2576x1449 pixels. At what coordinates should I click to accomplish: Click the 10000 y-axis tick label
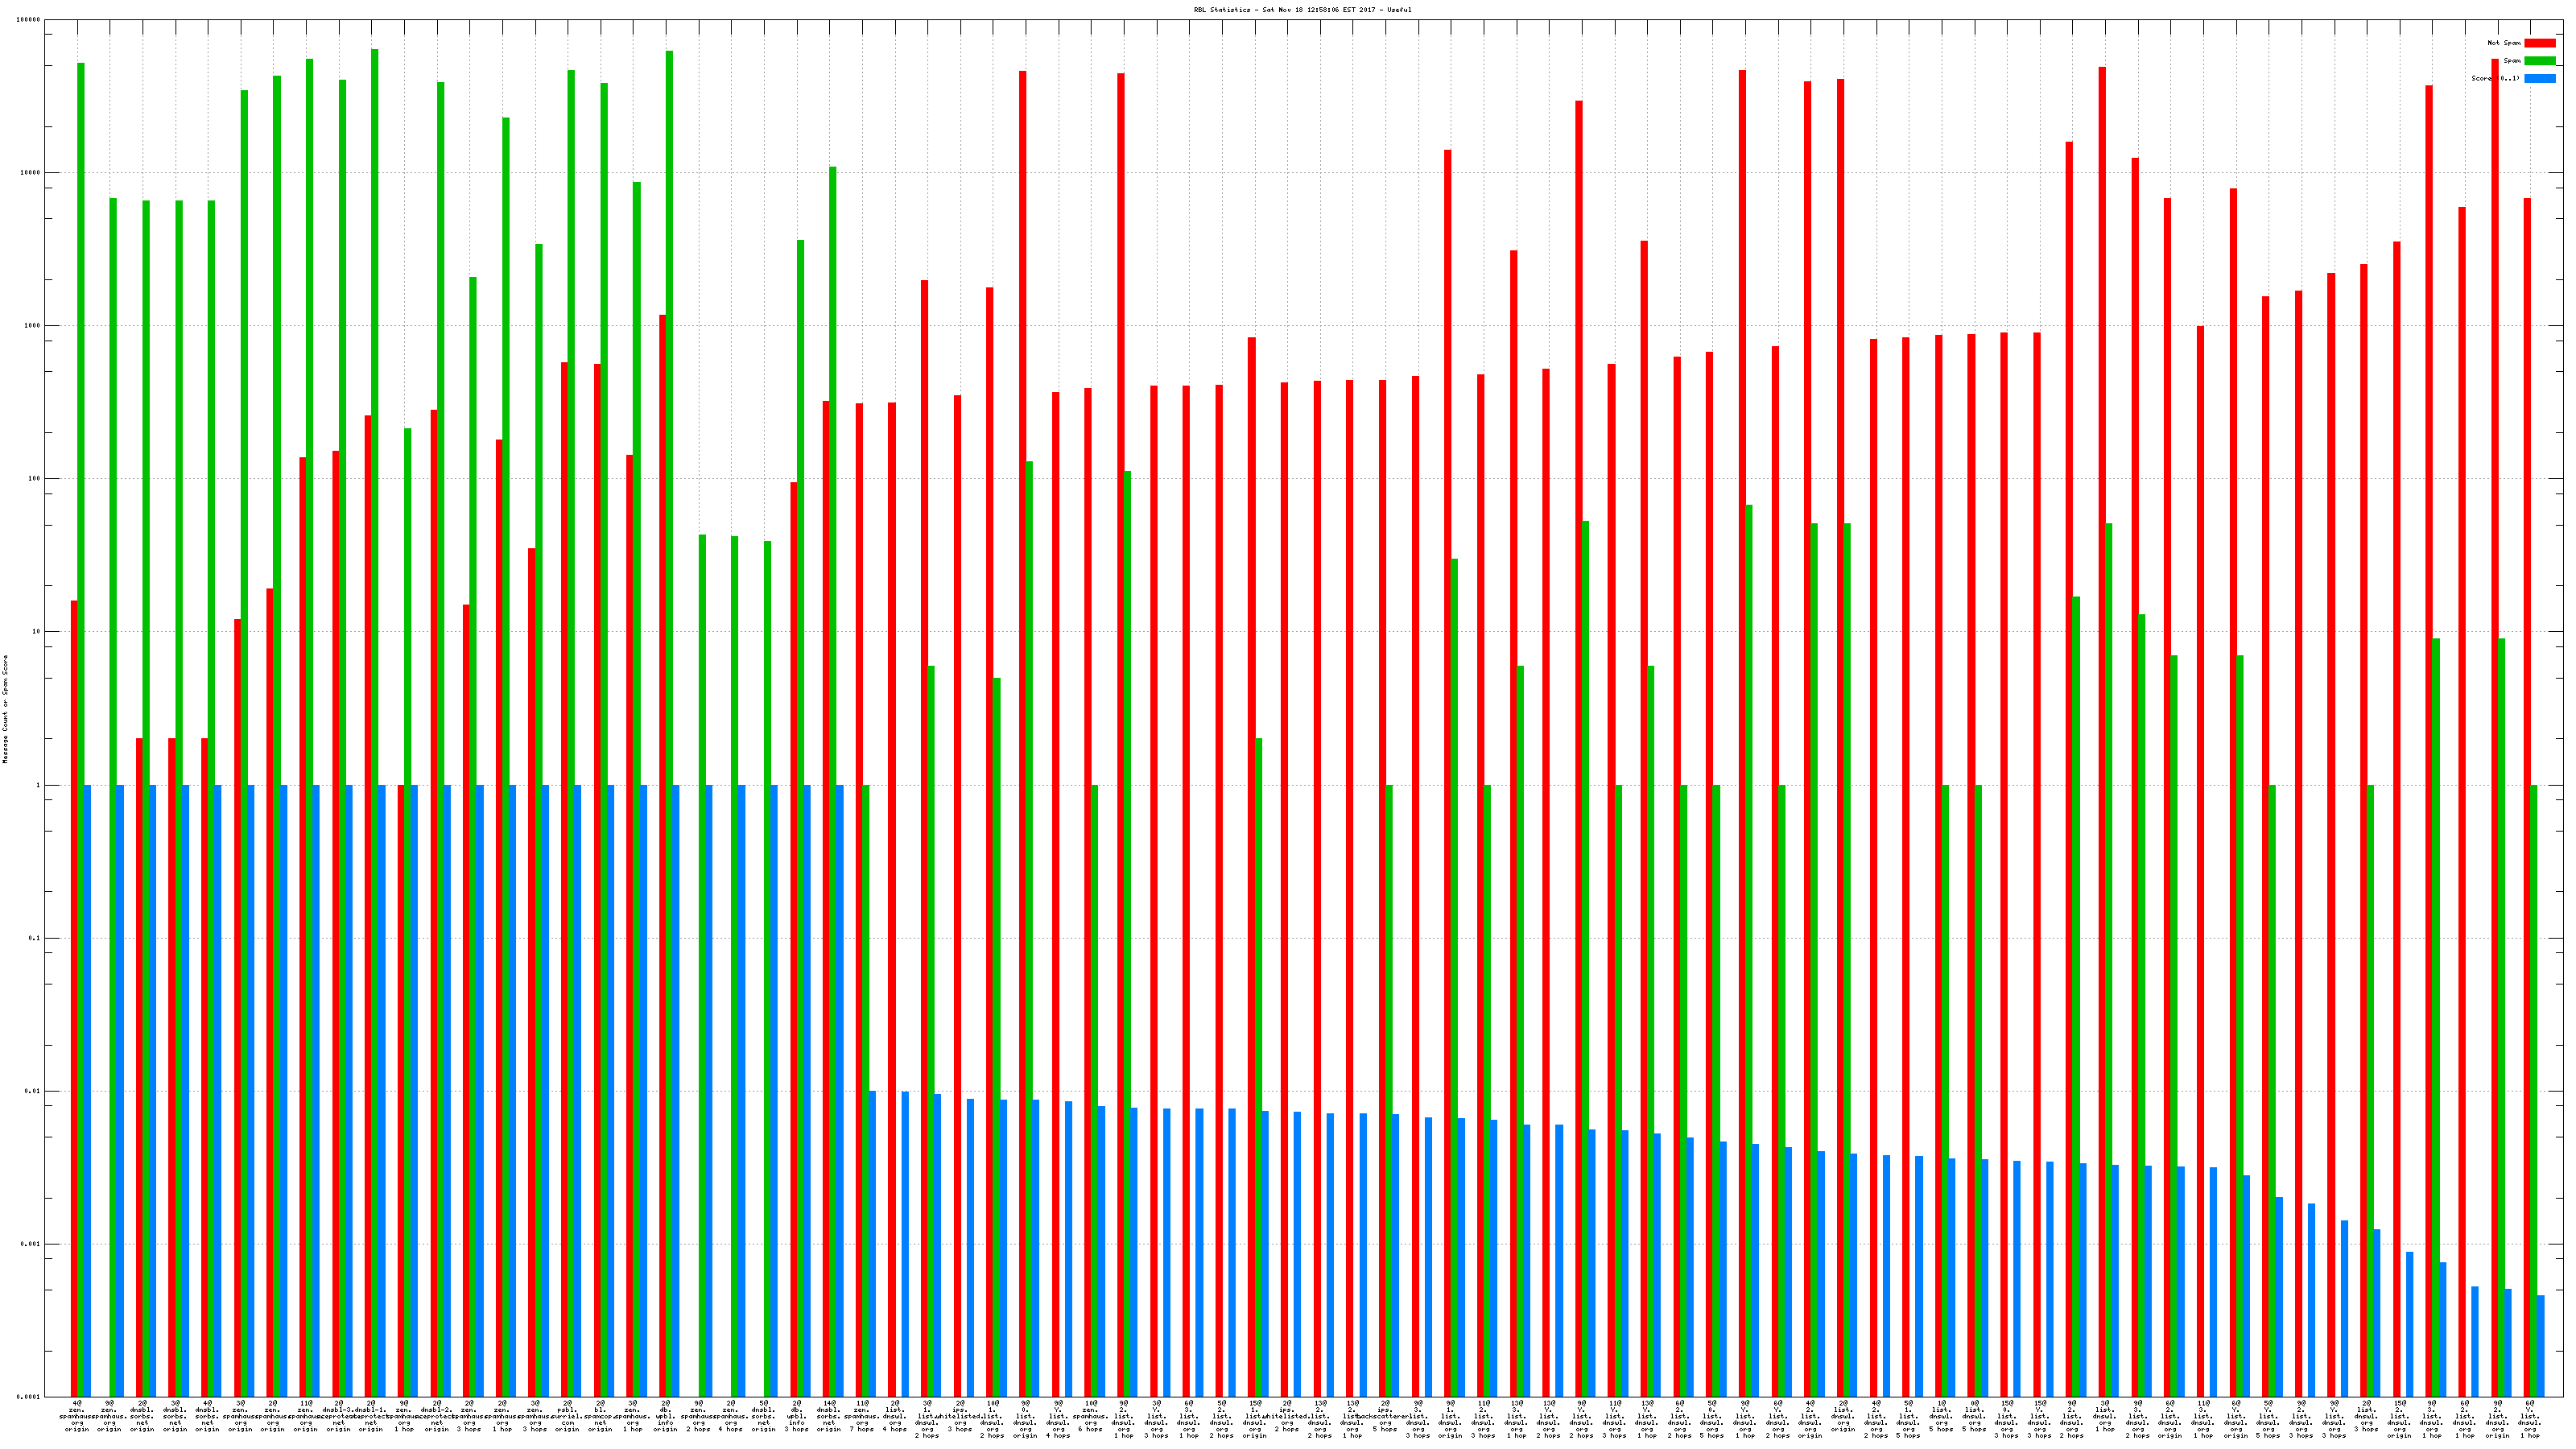click(30, 173)
